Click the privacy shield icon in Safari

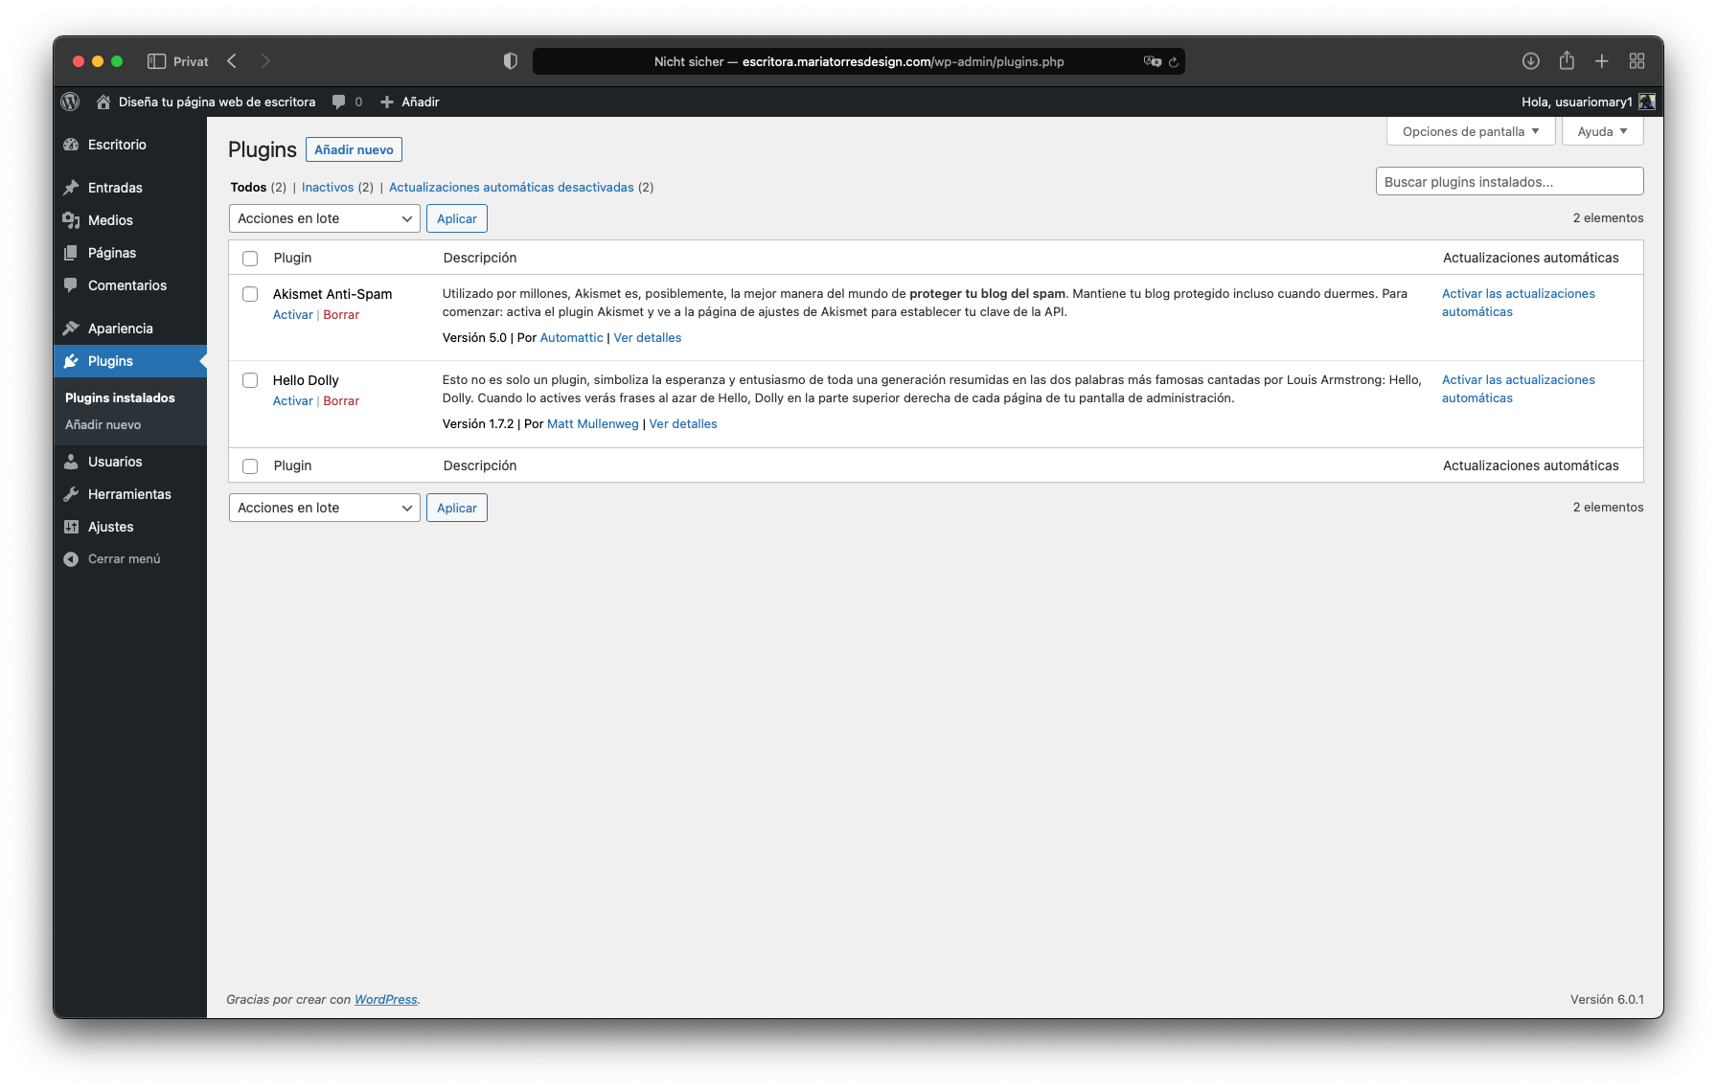(511, 61)
